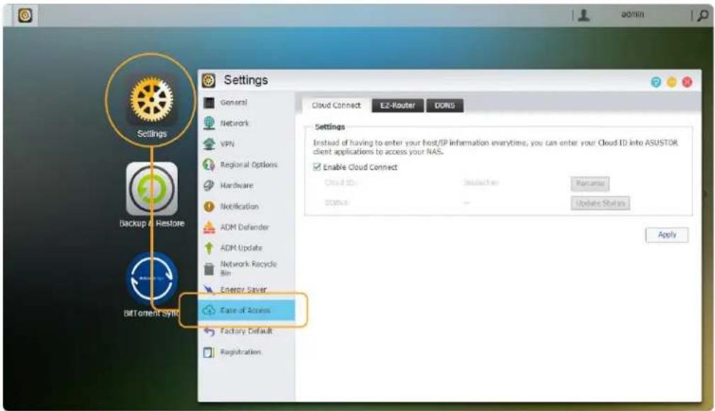The width and height of the screenshot is (715, 411).
Task: Open Network settings label
Action: tap(235, 123)
